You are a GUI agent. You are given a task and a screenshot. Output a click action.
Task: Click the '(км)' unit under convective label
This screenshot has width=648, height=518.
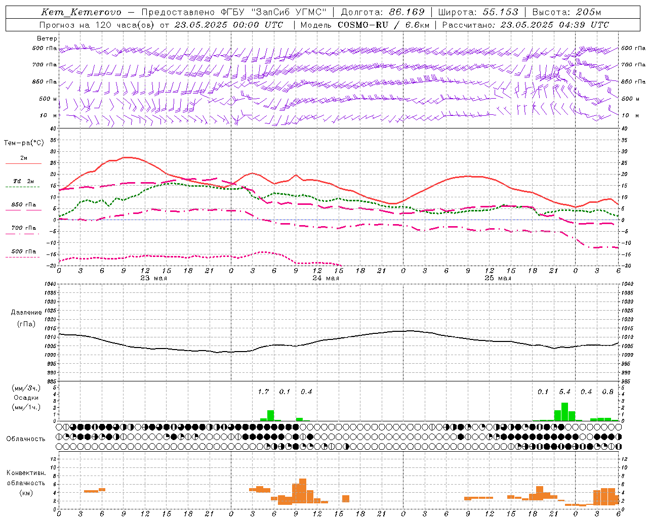pyautogui.click(x=26, y=493)
